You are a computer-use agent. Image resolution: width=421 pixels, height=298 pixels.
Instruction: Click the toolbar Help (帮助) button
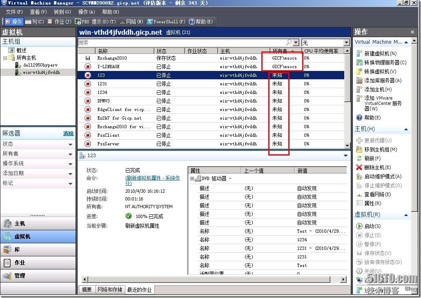pyautogui.click(x=201, y=22)
